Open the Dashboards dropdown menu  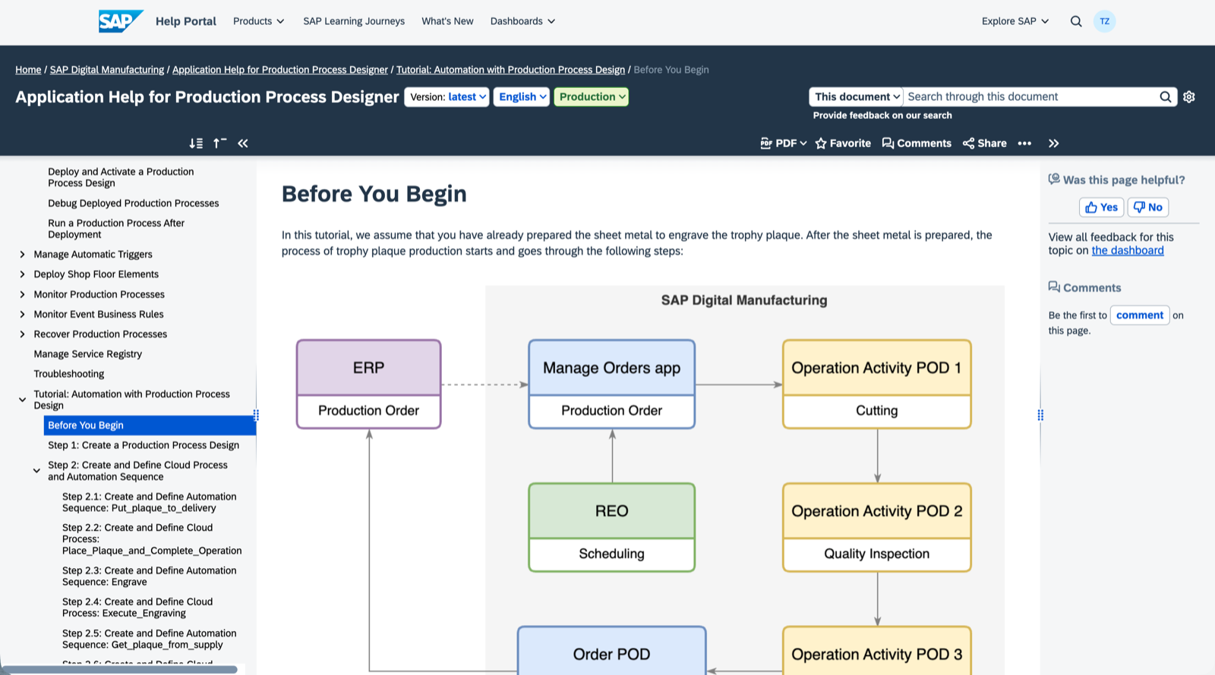[x=523, y=21]
